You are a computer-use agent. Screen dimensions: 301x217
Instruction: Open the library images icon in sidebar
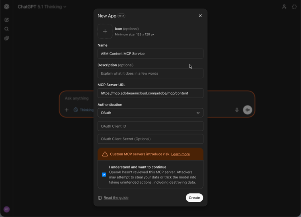point(6,38)
